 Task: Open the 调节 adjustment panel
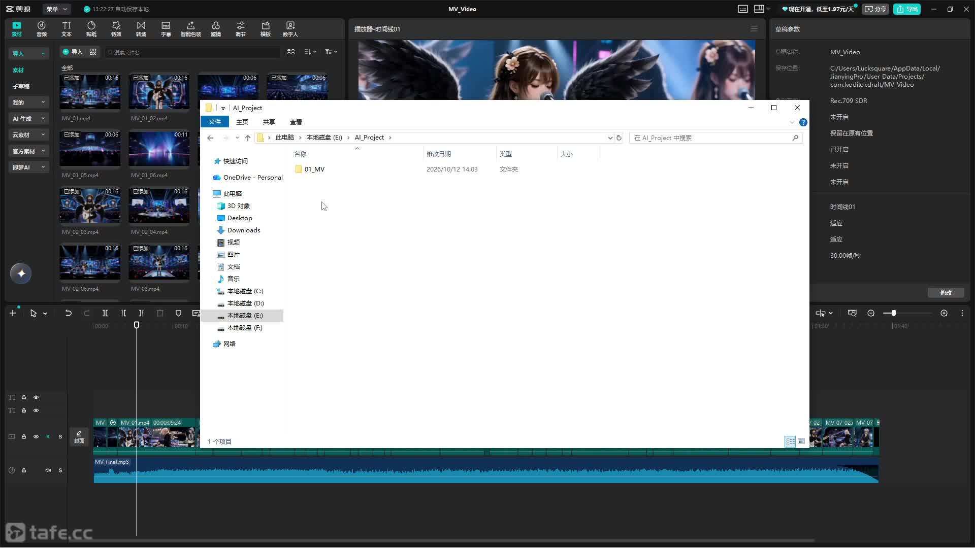coord(241,29)
